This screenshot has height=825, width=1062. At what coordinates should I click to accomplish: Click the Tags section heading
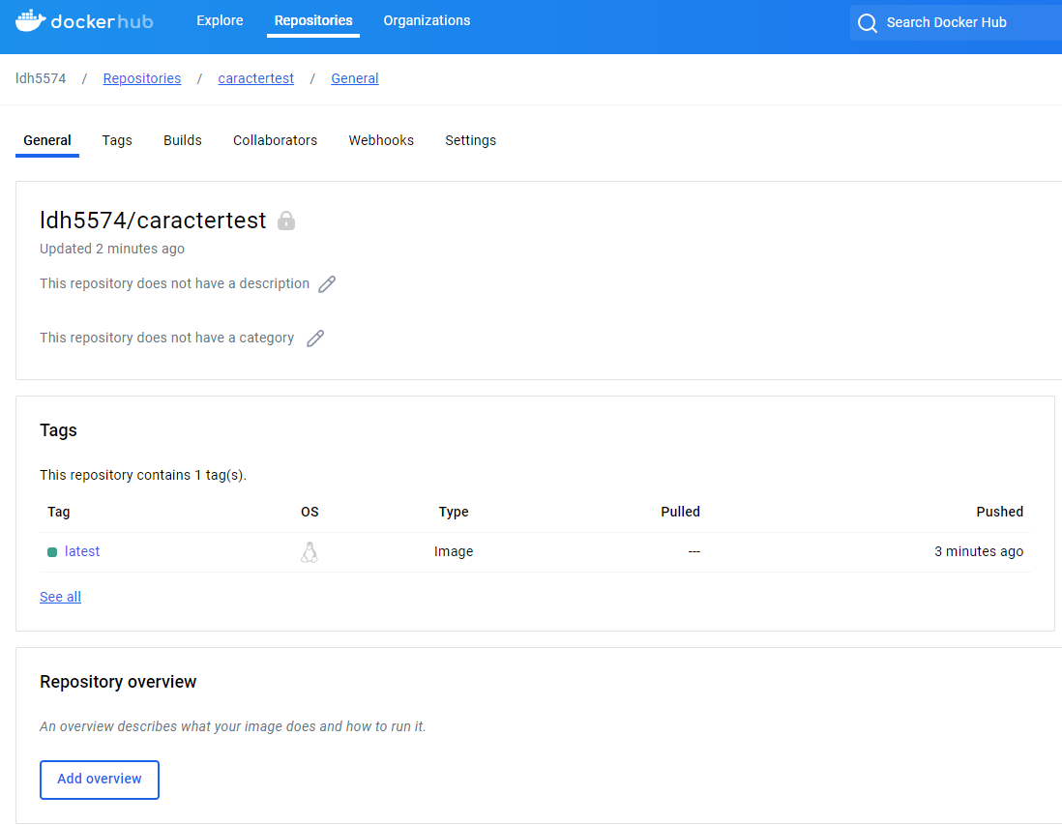58,430
